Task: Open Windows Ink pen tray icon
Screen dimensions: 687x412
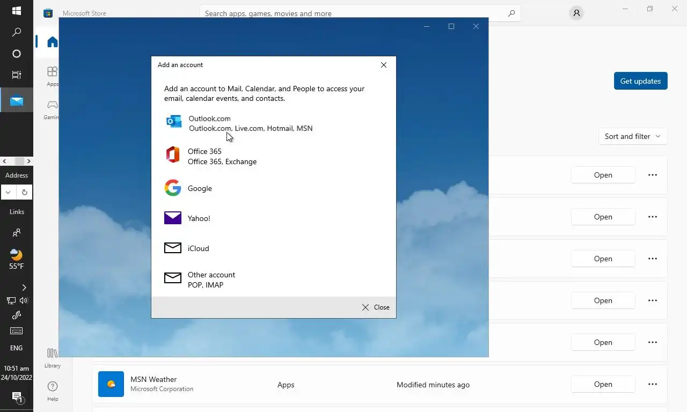Action: pos(17,315)
